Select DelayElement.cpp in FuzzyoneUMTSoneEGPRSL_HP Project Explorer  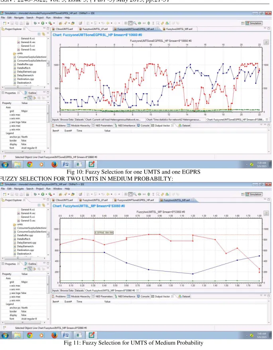pos(25,72)
